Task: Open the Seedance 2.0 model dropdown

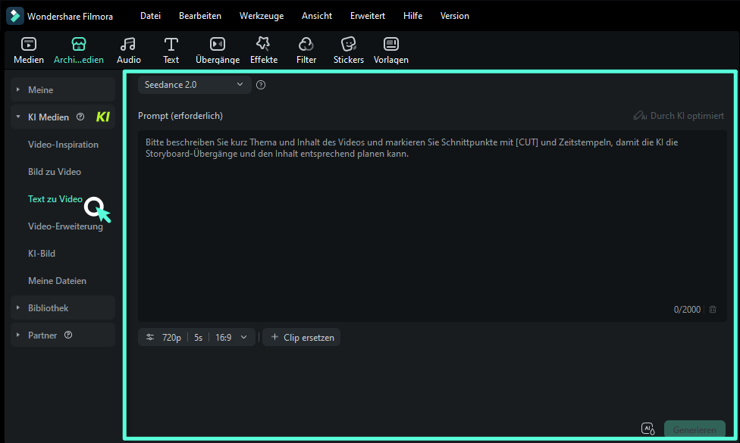Action: point(194,85)
